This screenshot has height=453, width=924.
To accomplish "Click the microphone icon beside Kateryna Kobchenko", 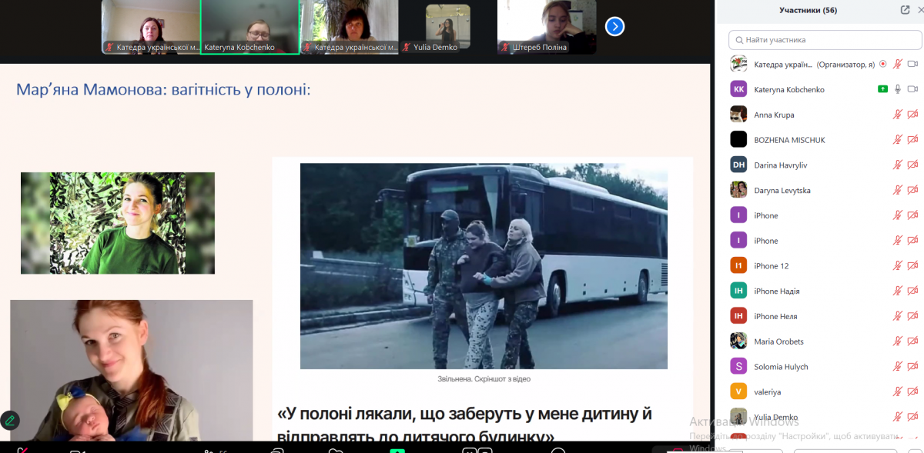I will (x=898, y=88).
